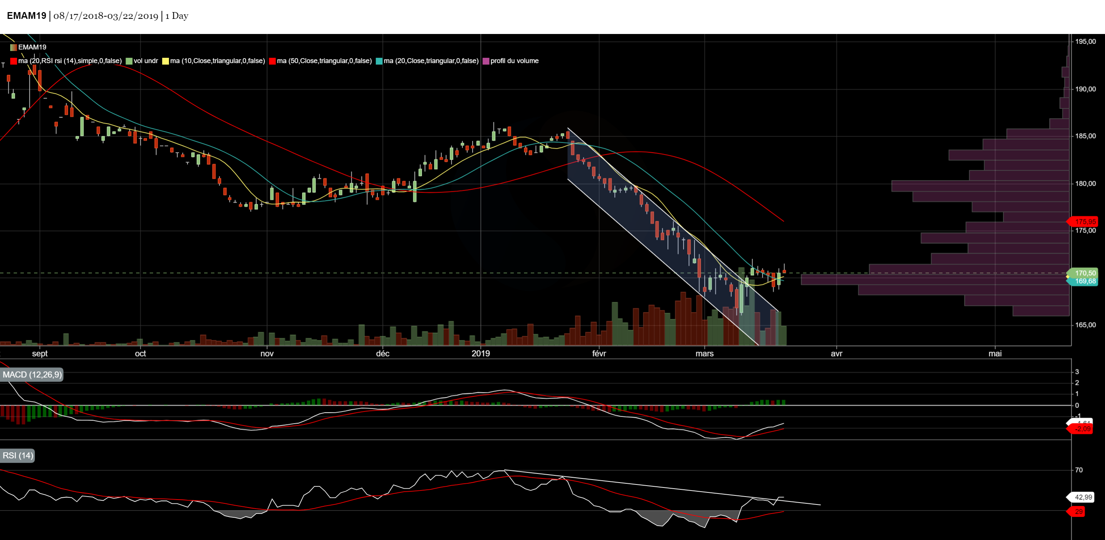This screenshot has height=540, width=1105.
Task: Click the red 175,95 price tag
Action: (1082, 222)
